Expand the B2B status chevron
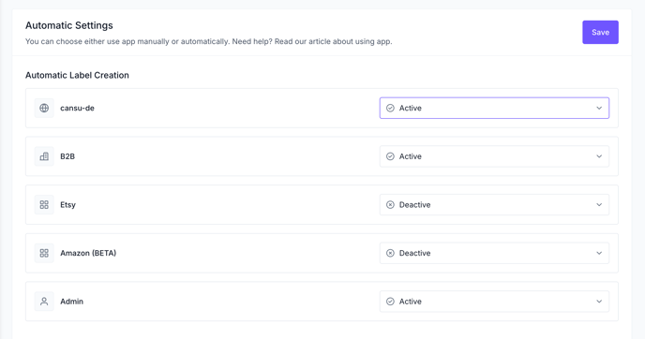 pyautogui.click(x=599, y=156)
